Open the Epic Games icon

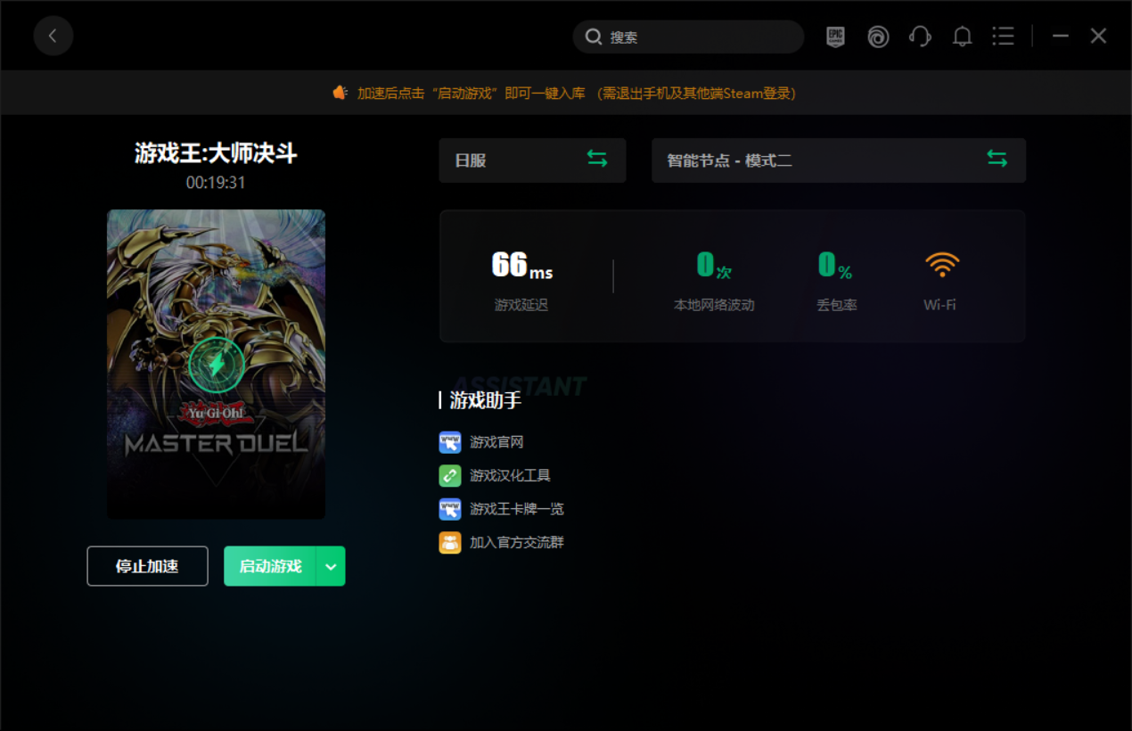pos(835,37)
